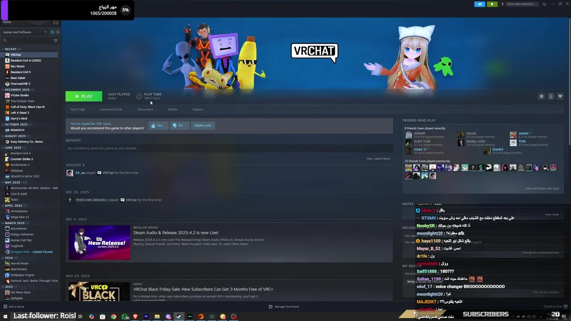The image size is (571, 321).
Task: Open the VRChat Store Page tab
Action: point(78,109)
